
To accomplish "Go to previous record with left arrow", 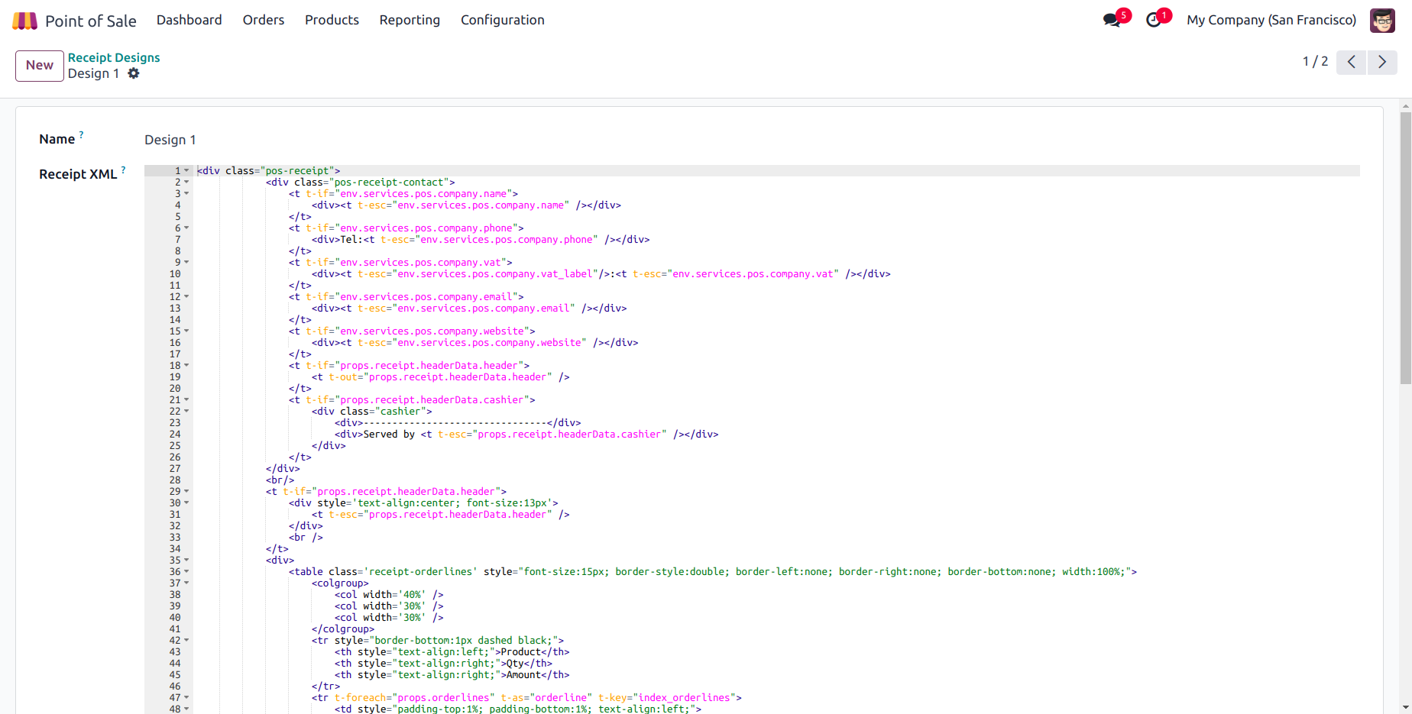I will point(1351,62).
